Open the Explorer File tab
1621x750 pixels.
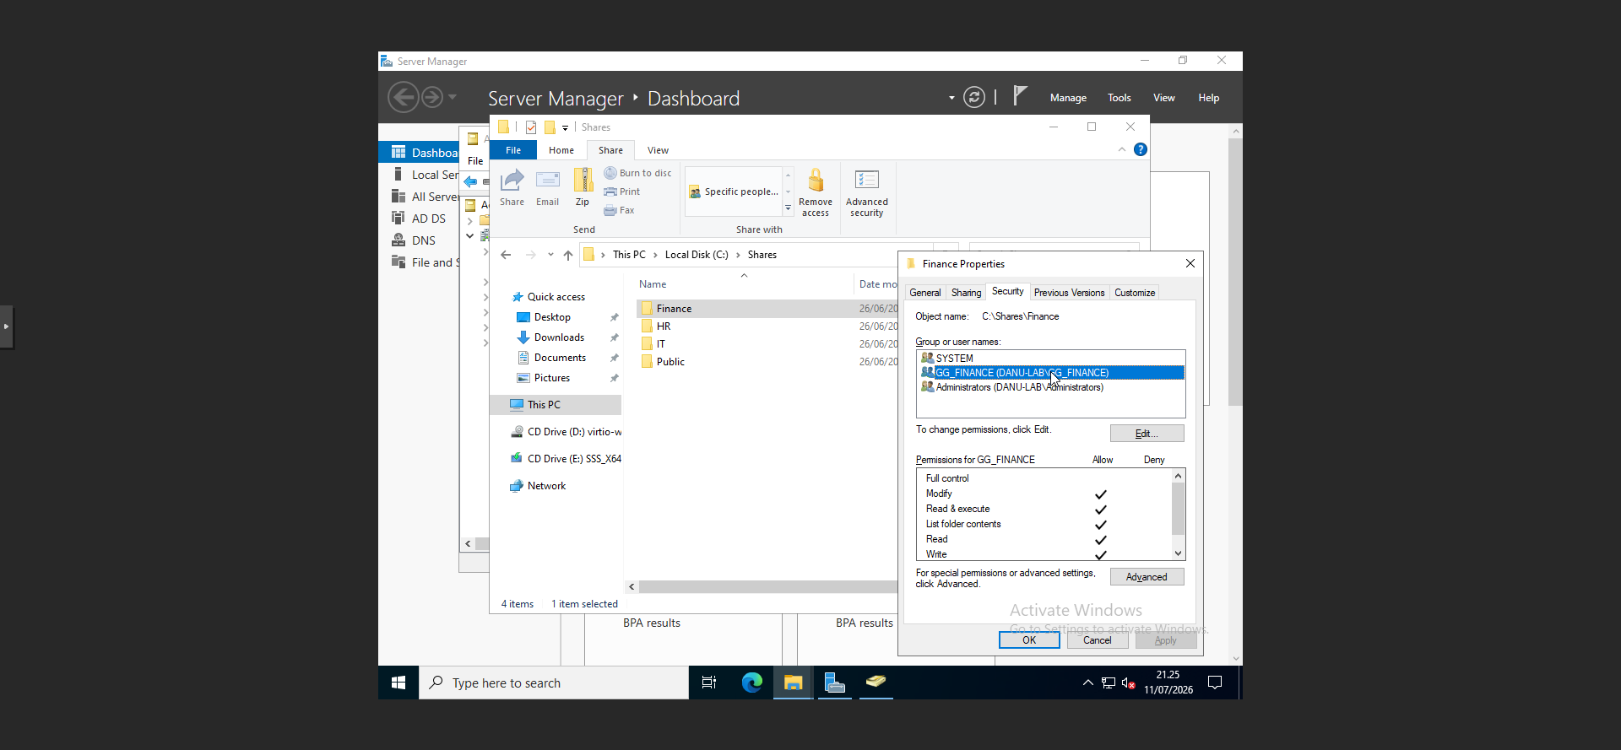click(x=513, y=150)
